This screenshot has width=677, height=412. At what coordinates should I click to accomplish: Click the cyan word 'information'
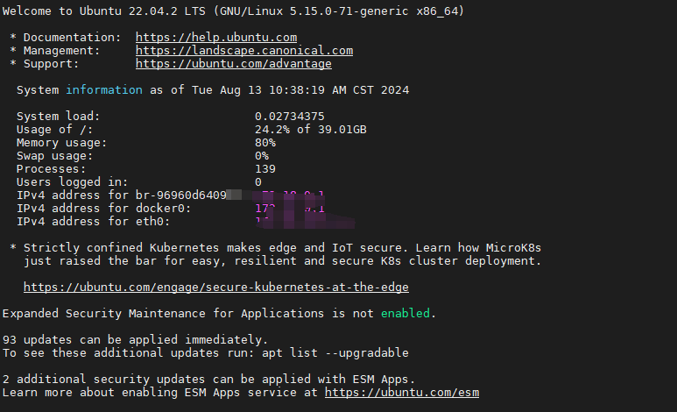(104, 90)
